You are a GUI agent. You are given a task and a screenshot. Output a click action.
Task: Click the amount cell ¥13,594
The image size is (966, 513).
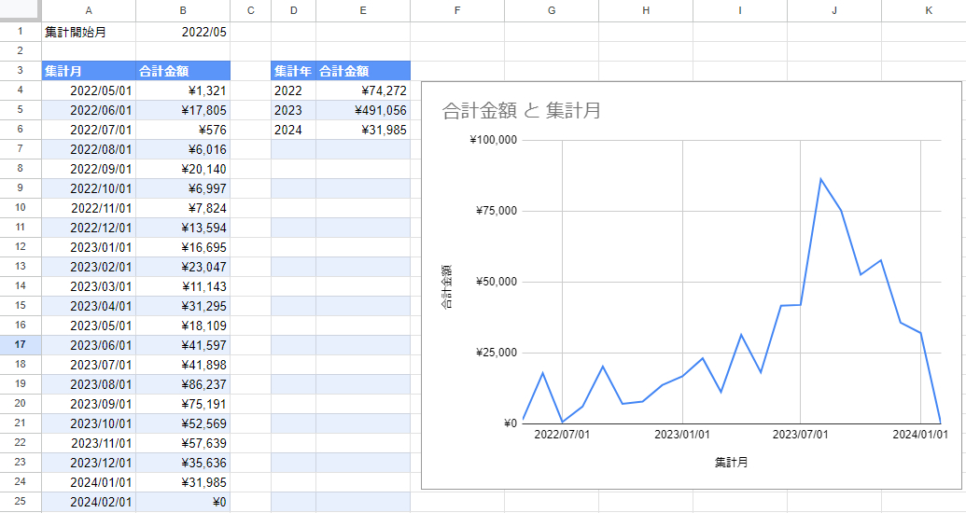(183, 228)
